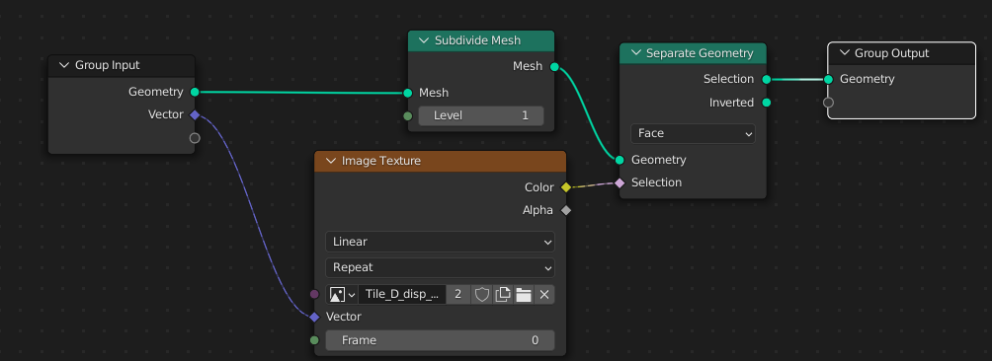Toggle fake user shield icon for image

[482, 294]
